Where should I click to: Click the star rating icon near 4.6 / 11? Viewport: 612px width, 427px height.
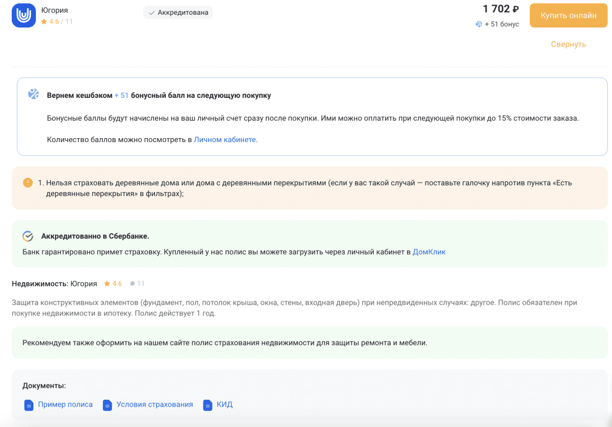pos(44,21)
